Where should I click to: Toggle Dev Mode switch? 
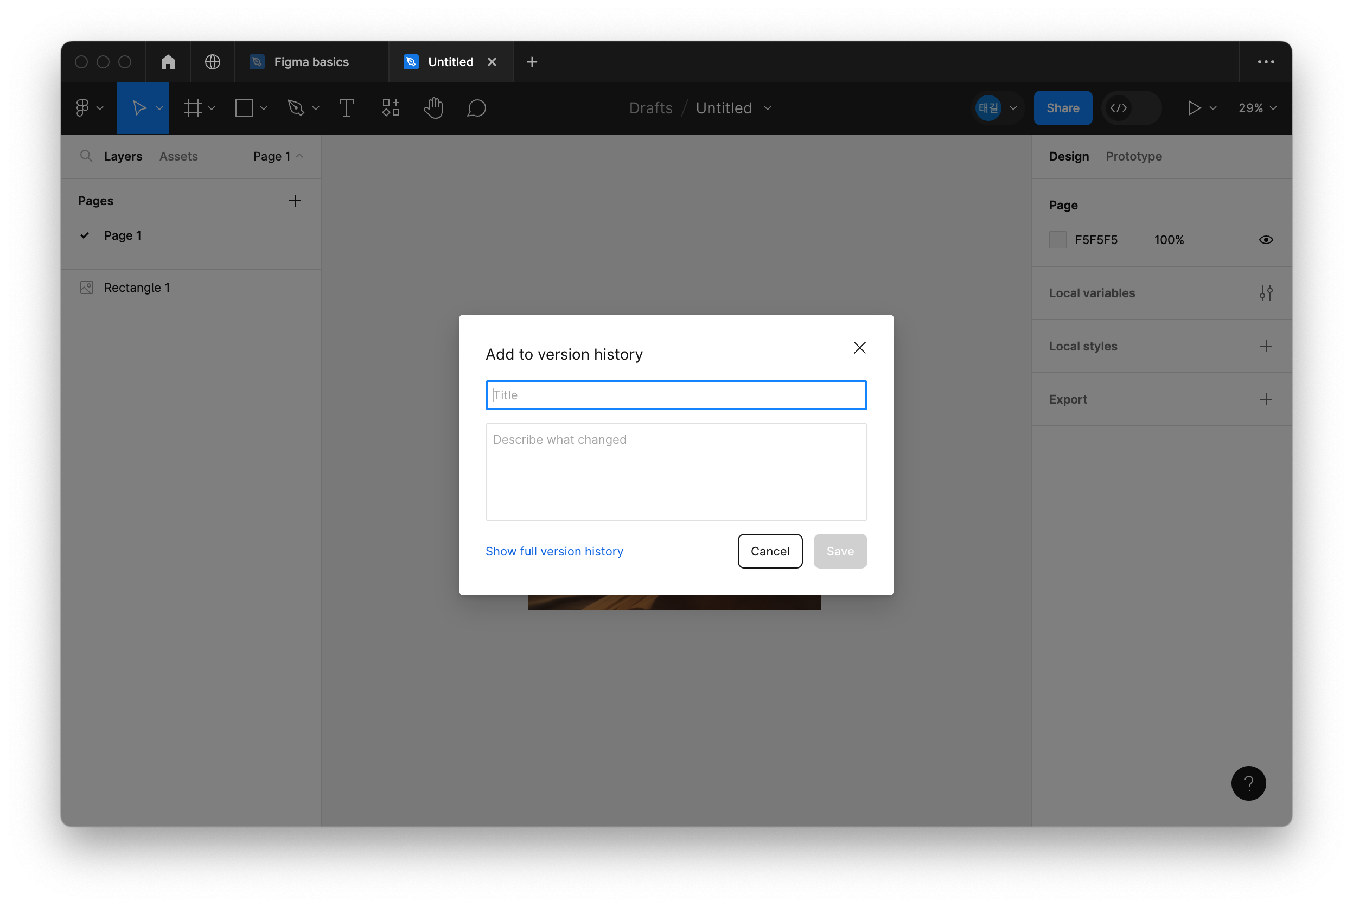click(1131, 108)
